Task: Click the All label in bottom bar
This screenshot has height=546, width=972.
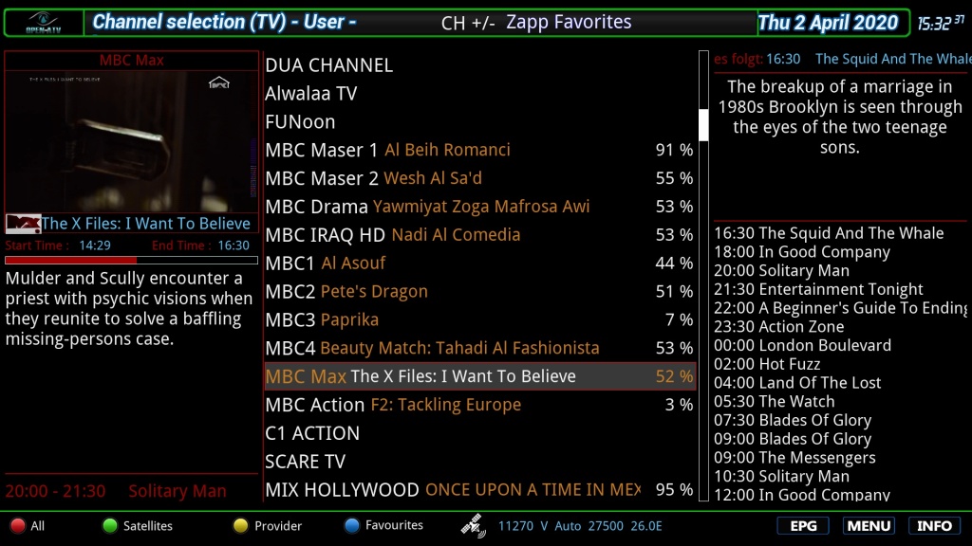Action: (38, 525)
